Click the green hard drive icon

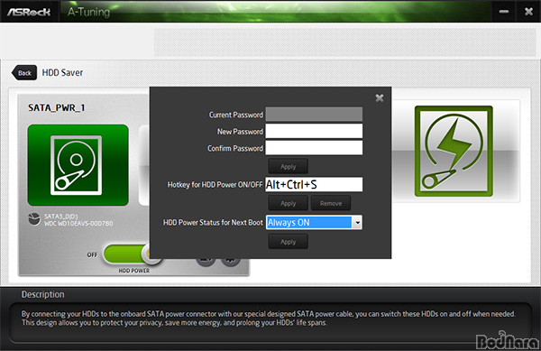tap(78, 165)
